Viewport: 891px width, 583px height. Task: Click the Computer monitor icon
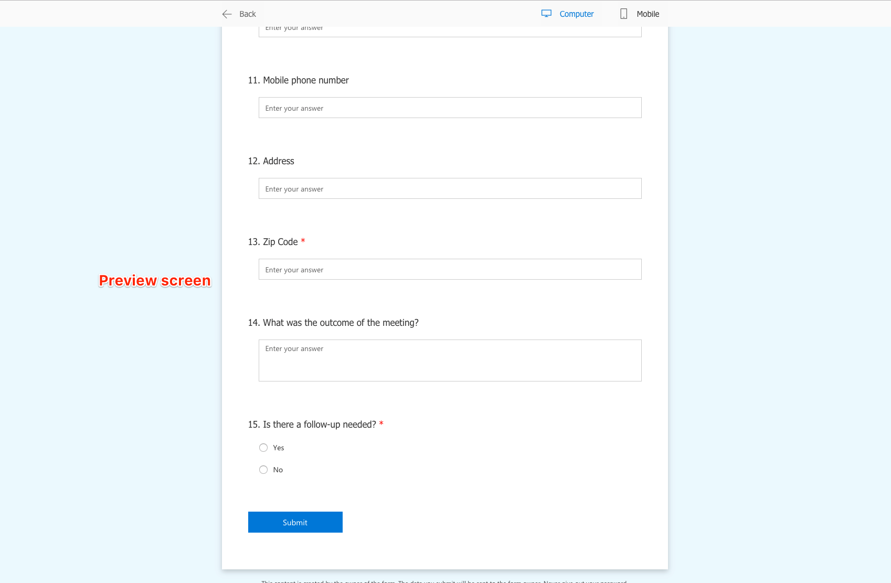click(x=547, y=14)
